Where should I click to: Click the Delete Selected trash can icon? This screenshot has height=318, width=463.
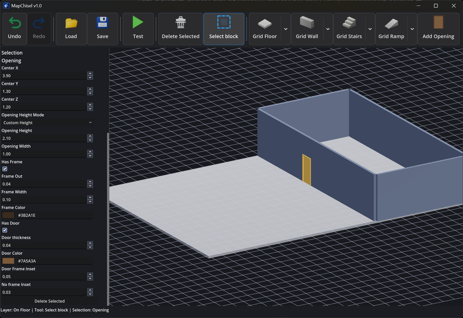pyautogui.click(x=181, y=22)
